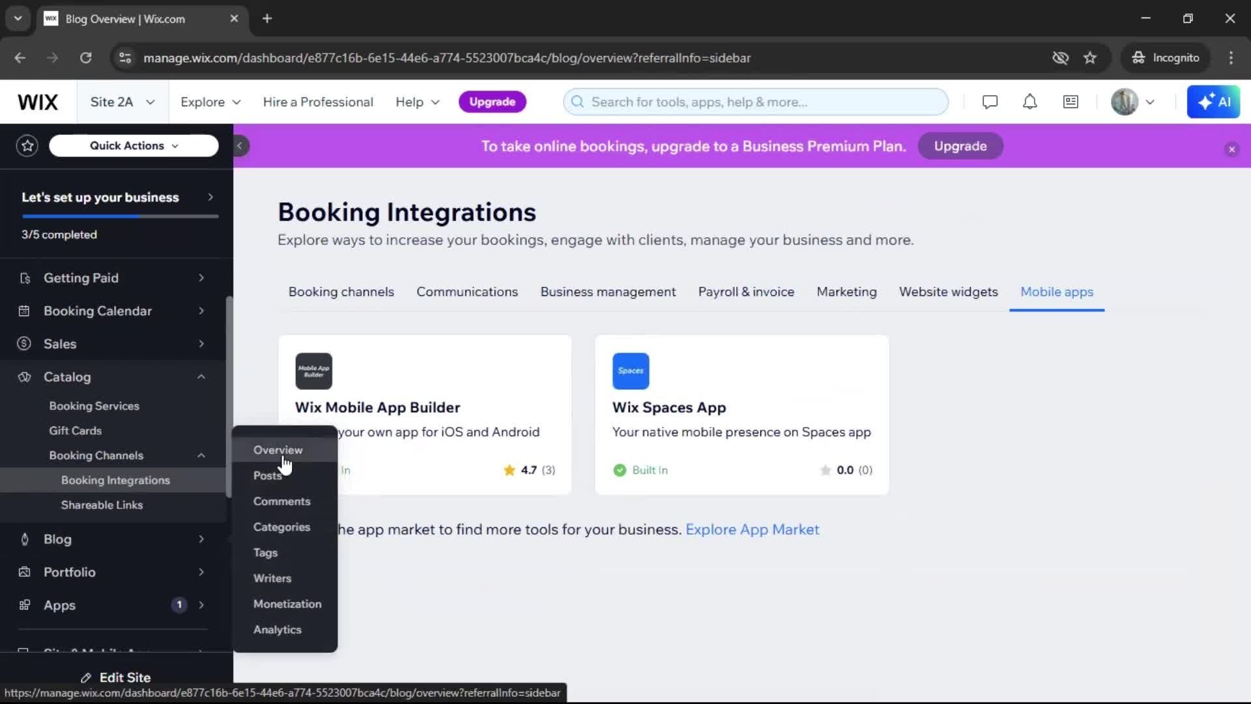Open Gift Cards in sidebar
The image size is (1251, 704).
76,431
